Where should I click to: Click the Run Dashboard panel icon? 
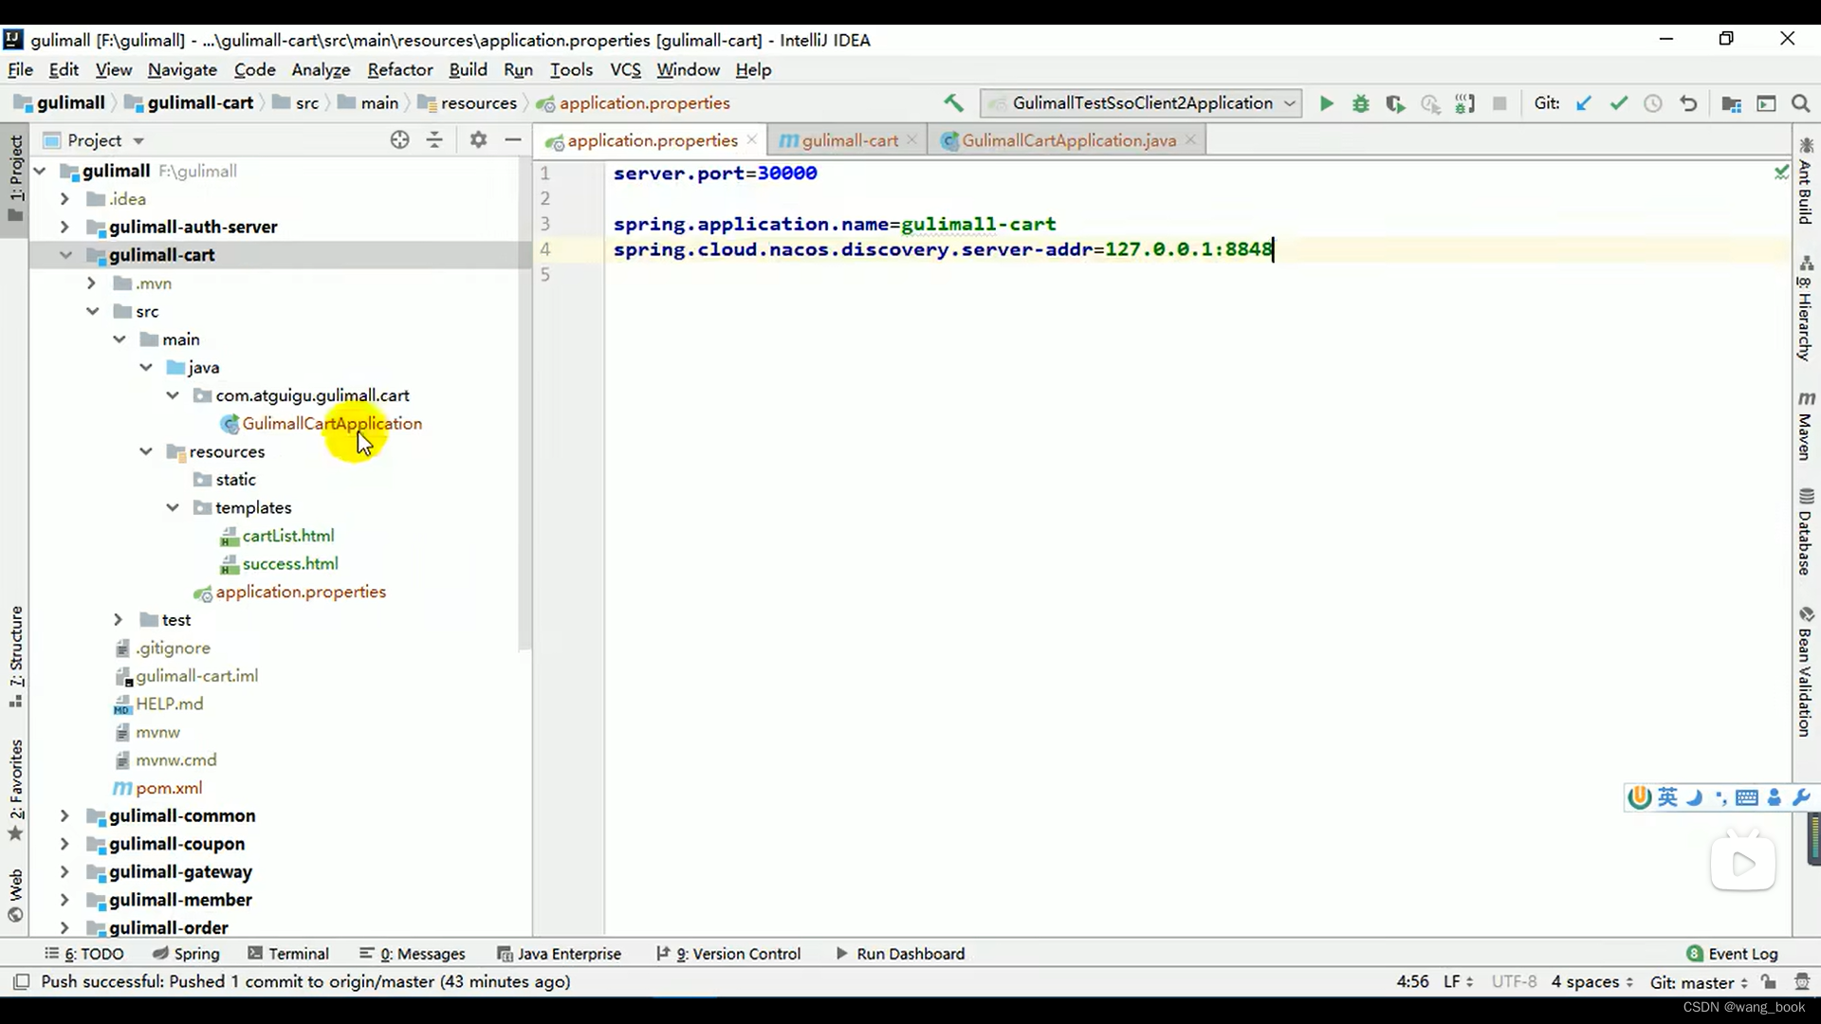(841, 953)
